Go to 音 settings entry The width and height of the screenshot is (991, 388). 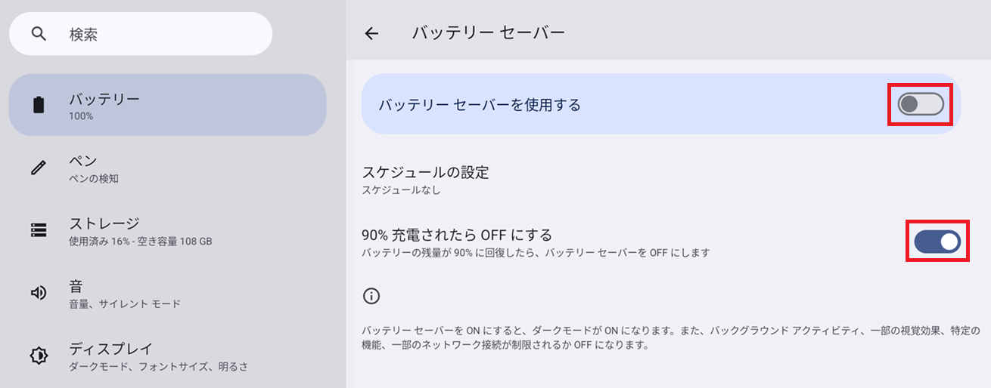167,293
